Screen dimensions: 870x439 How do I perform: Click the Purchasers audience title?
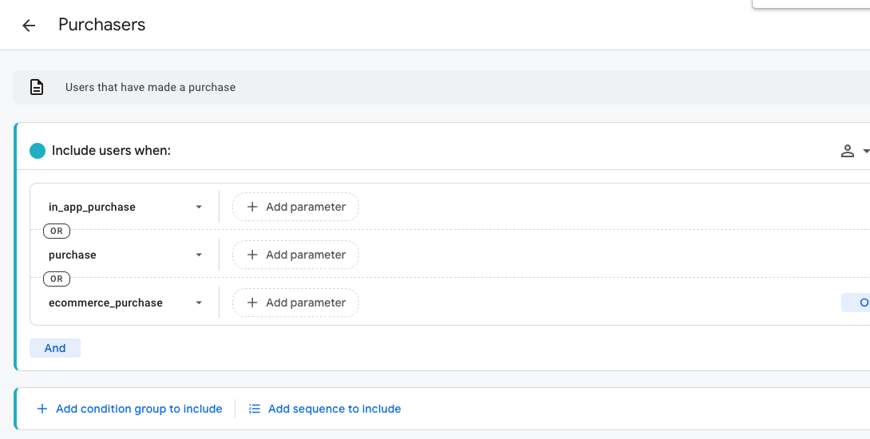coord(101,25)
